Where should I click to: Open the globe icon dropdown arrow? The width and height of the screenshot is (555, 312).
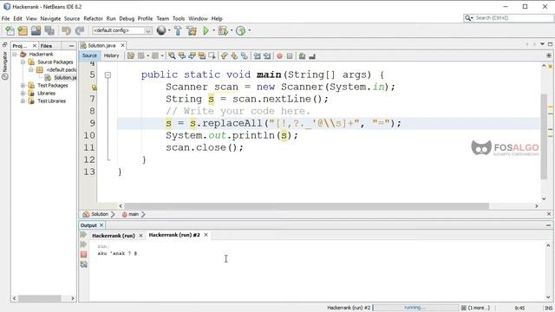169,30
